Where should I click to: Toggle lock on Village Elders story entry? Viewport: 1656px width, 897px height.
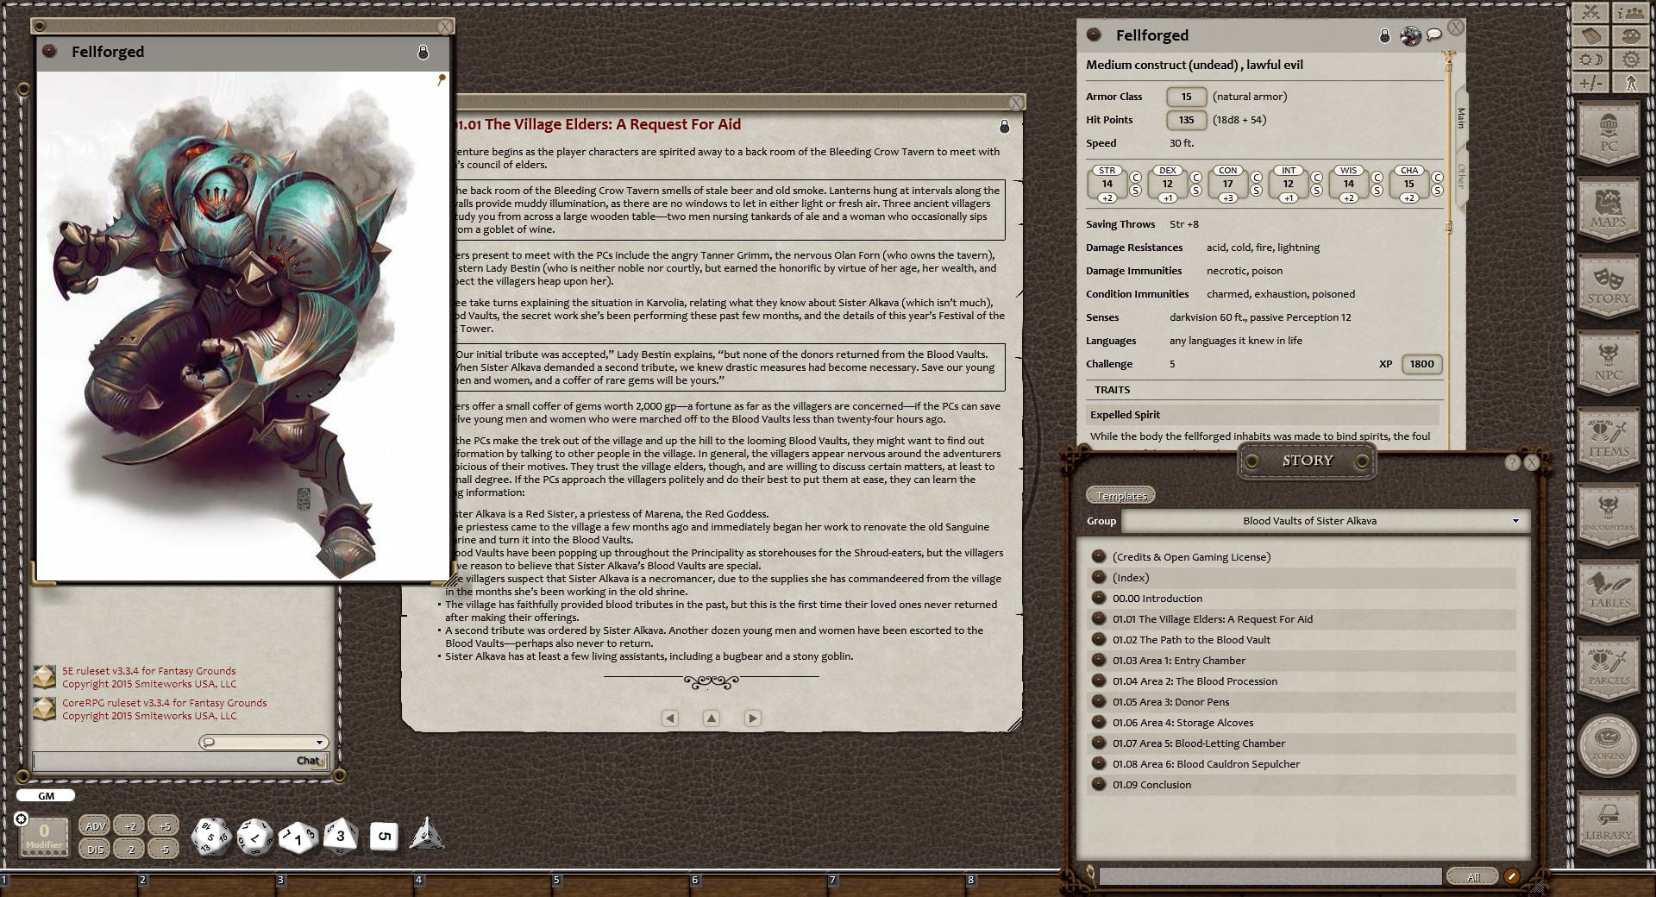coord(1004,127)
